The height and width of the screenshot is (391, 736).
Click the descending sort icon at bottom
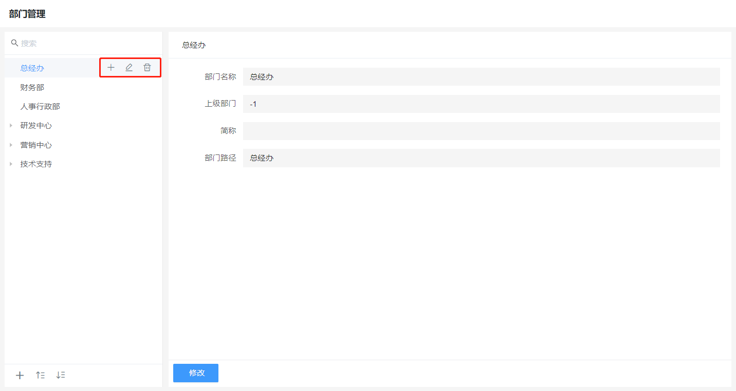[x=61, y=375]
